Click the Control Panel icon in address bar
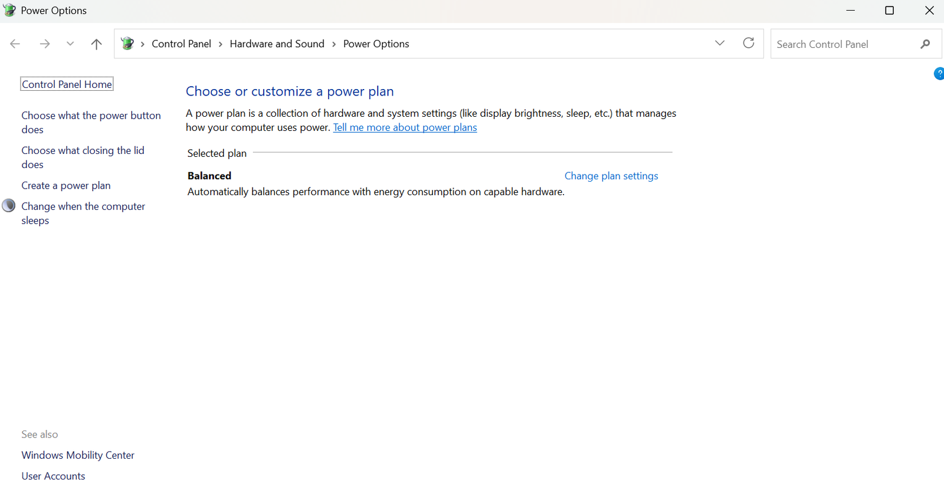This screenshot has width=944, height=493. point(127,44)
